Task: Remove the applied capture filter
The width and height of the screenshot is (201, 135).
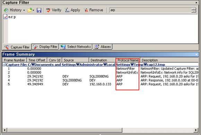Action: click(x=94, y=10)
